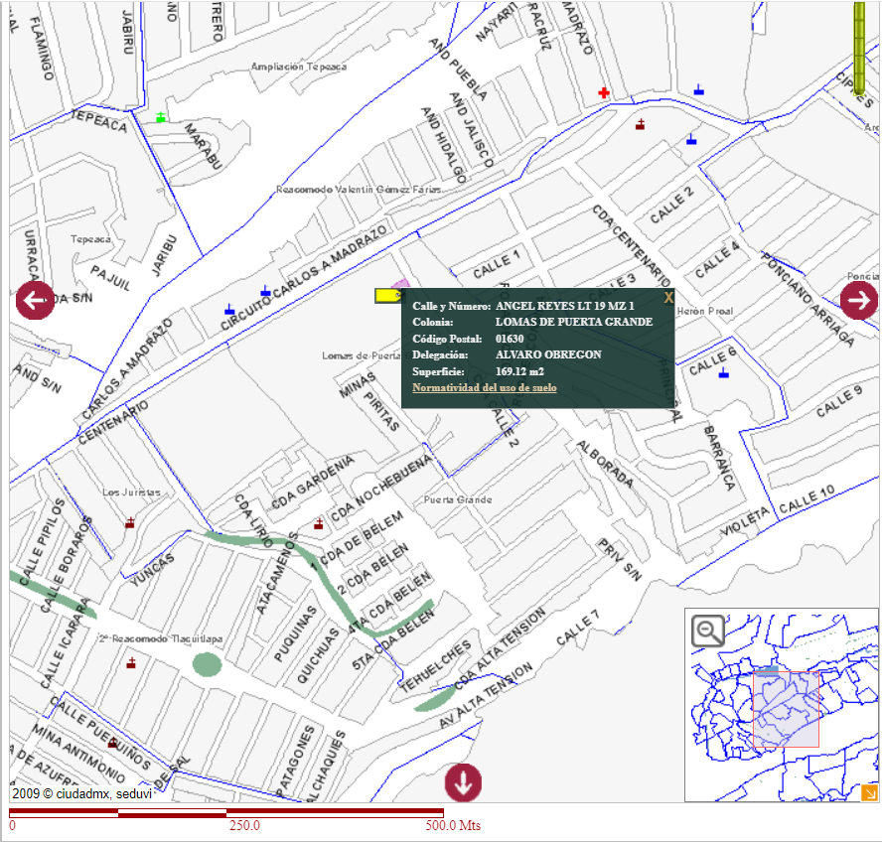The height and width of the screenshot is (842, 882).
Task: Click the CALLE 7 street label
Action: (578, 628)
